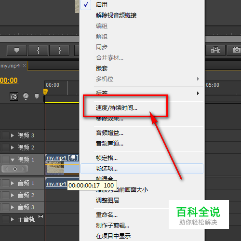The width and height of the screenshot is (241, 241).
Task: Choose 音频增益... from context menu
Action: coord(109,133)
